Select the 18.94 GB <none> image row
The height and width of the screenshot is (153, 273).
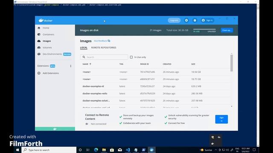pos(155,72)
